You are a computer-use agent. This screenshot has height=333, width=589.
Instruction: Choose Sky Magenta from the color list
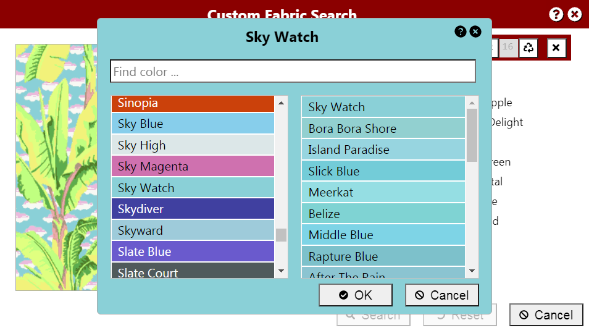coord(193,166)
